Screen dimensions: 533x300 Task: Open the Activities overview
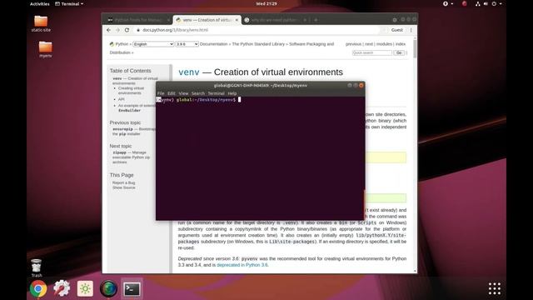pos(40,3)
